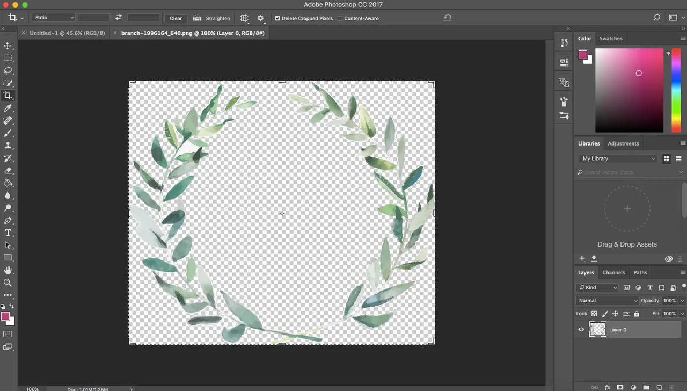The image size is (687, 391).
Task: Toggle Delete Cropped Pixels checkbox
Action: (277, 18)
